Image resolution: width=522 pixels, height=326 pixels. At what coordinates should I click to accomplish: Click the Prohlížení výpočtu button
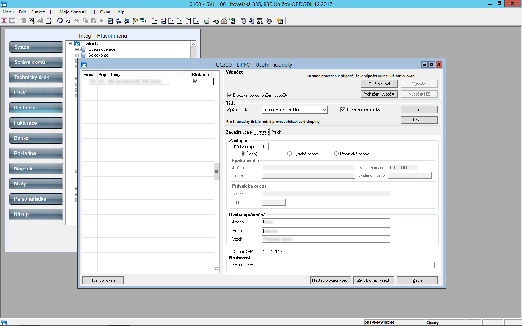pyautogui.click(x=379, y=94)
